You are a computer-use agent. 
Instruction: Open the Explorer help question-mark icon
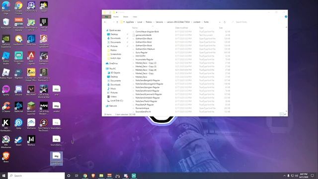pyautogui.click(x=286, y=16)
